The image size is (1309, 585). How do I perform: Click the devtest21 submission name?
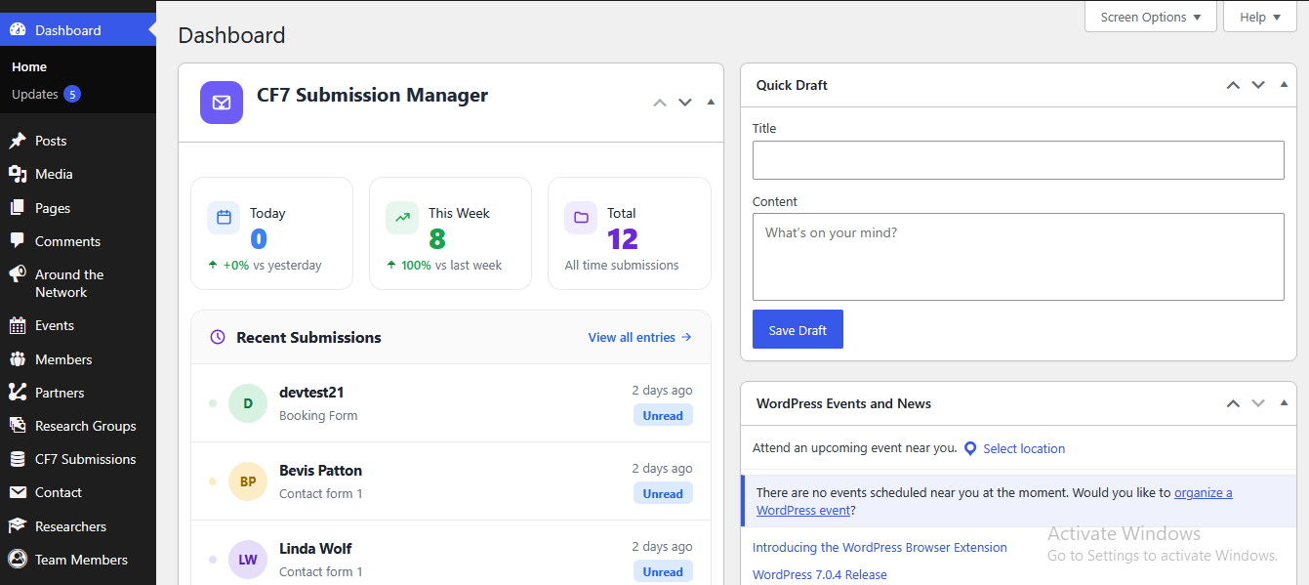point(311,393)
